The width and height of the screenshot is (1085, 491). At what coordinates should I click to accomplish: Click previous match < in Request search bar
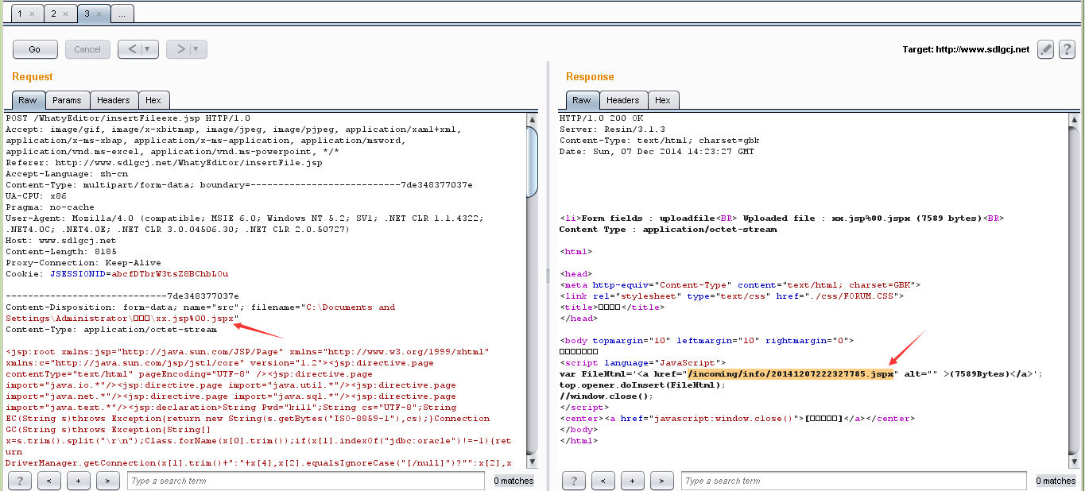[x=49, y=481]
